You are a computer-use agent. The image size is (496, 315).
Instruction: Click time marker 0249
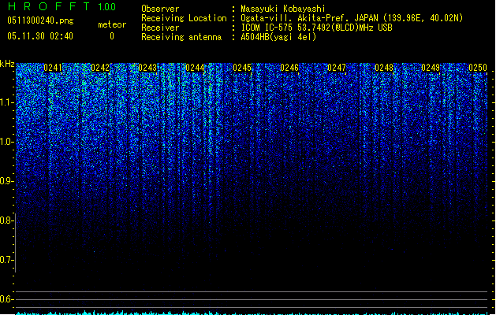431,68
